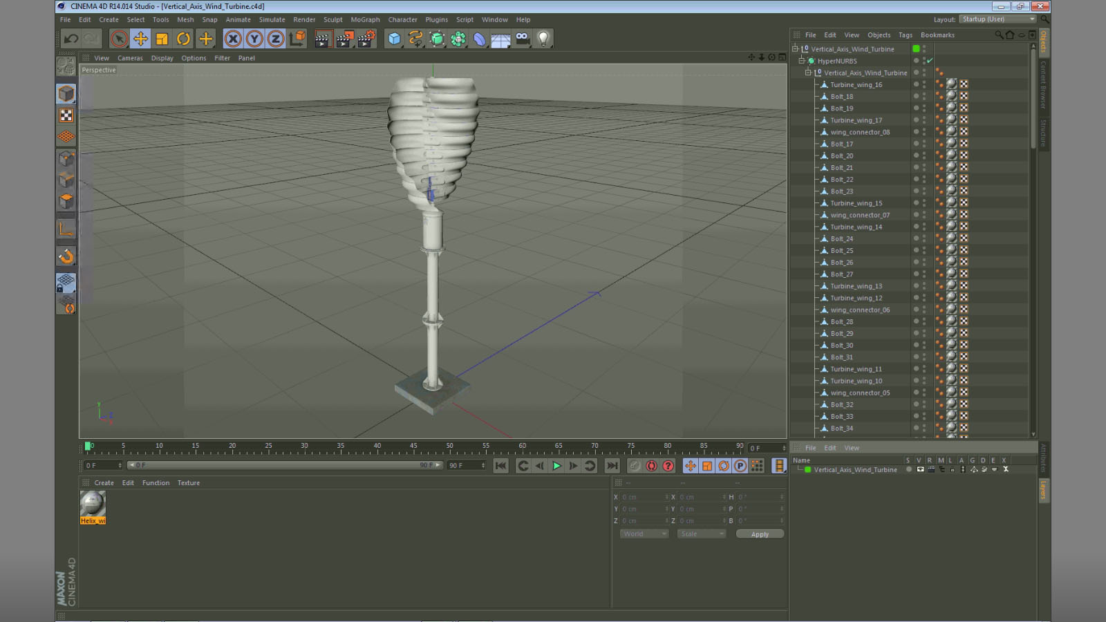Open the Function menu in material manager
The height and width of the screenshot is (622, 1106).
tap(156, 483)
